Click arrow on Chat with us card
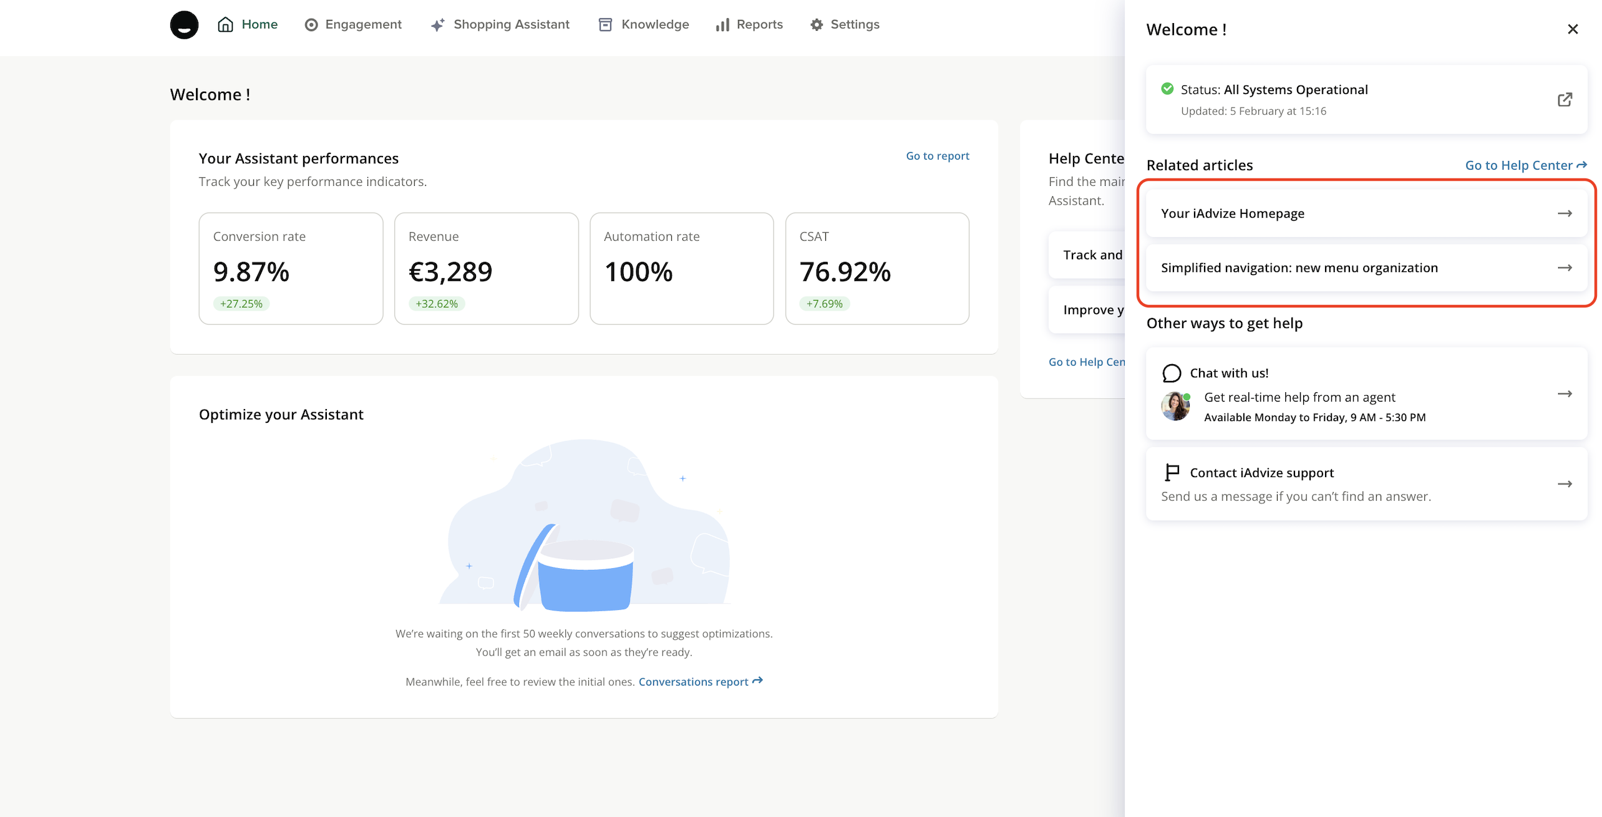The width and height of the screenshot is (1602, 817). pyautogui.click(x=1564, y=394)
